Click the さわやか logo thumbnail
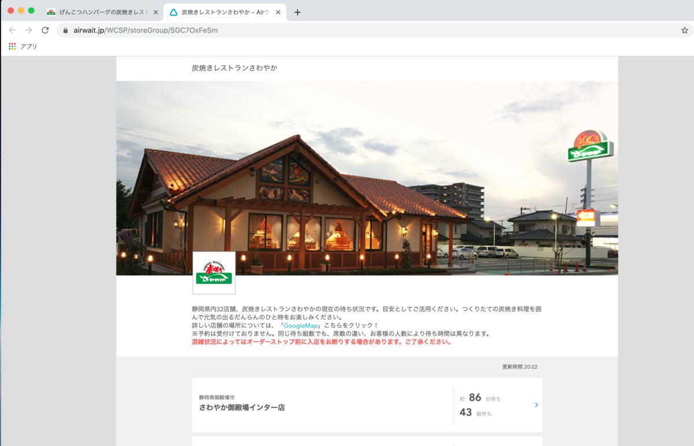 (214, 273)
